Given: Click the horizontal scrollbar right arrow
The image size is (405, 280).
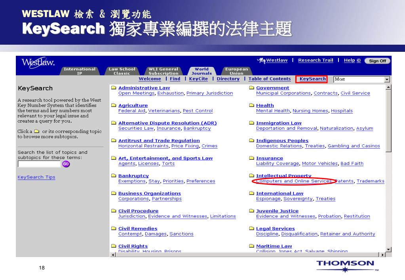Looking at the screenshot, I should pos(383,255).
